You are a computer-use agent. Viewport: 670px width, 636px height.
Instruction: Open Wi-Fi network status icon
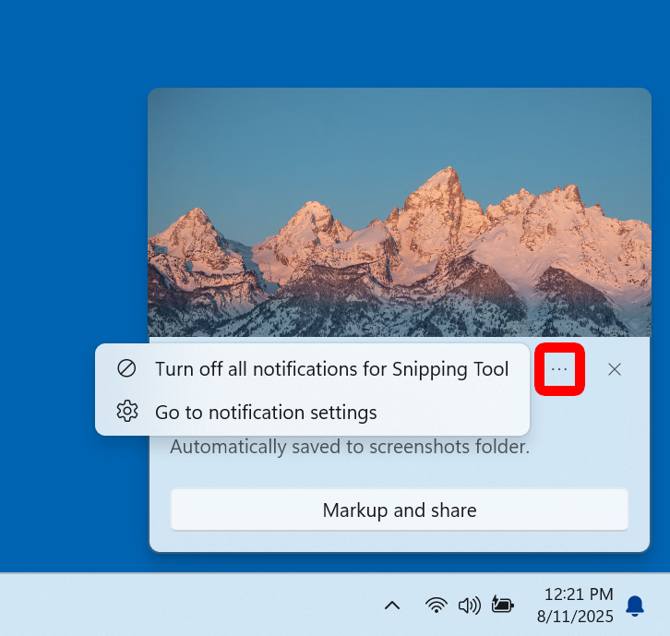[x=436, y=606]
